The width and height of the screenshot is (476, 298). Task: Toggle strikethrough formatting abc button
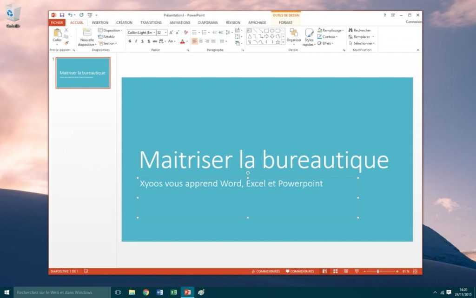tap(155, 41)
